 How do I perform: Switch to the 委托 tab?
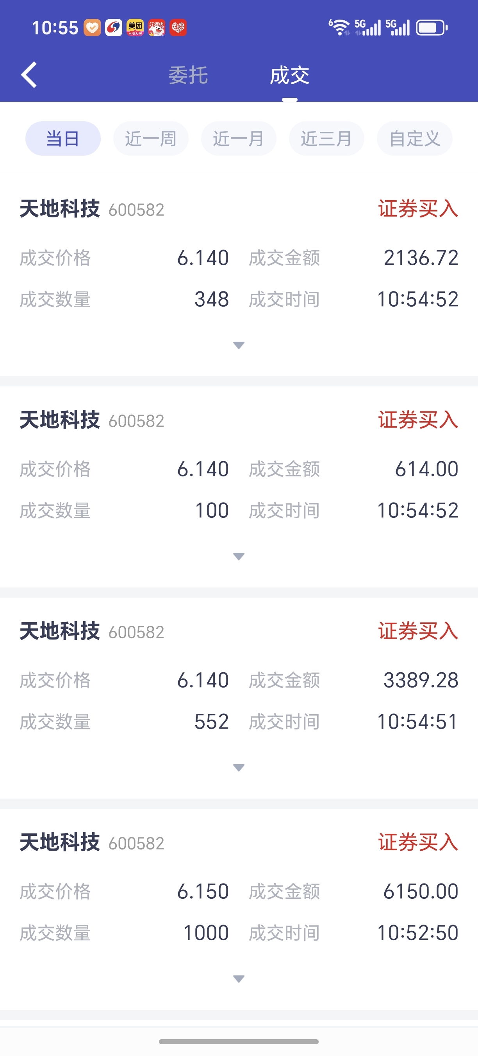(188, 75)
